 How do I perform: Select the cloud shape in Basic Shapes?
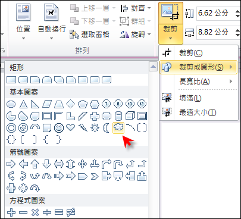click(118, 128)
